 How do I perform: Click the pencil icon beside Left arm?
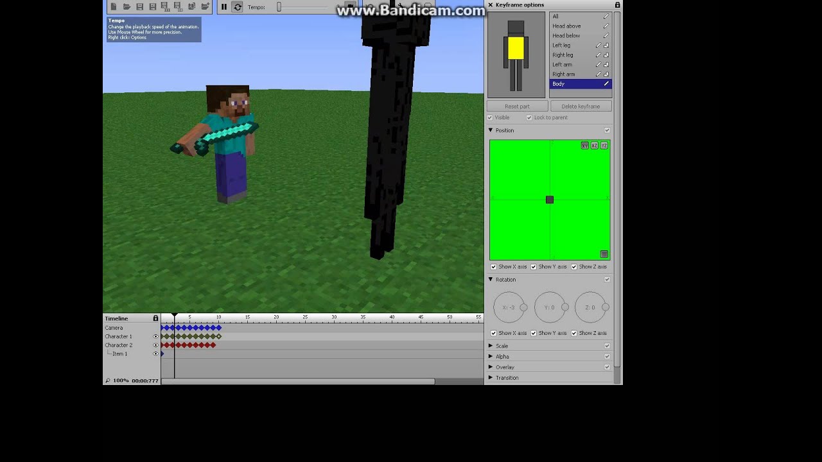point(599,64)
